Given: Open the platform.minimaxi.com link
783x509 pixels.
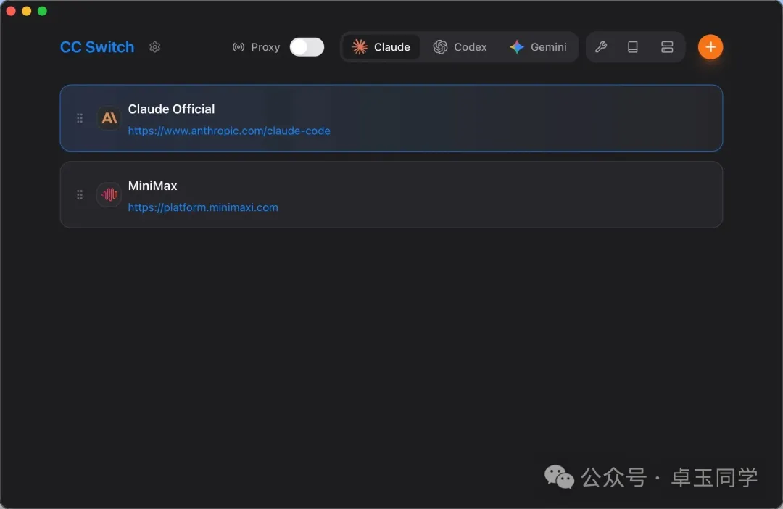Looking at the screenshot, I should [203, 207].
